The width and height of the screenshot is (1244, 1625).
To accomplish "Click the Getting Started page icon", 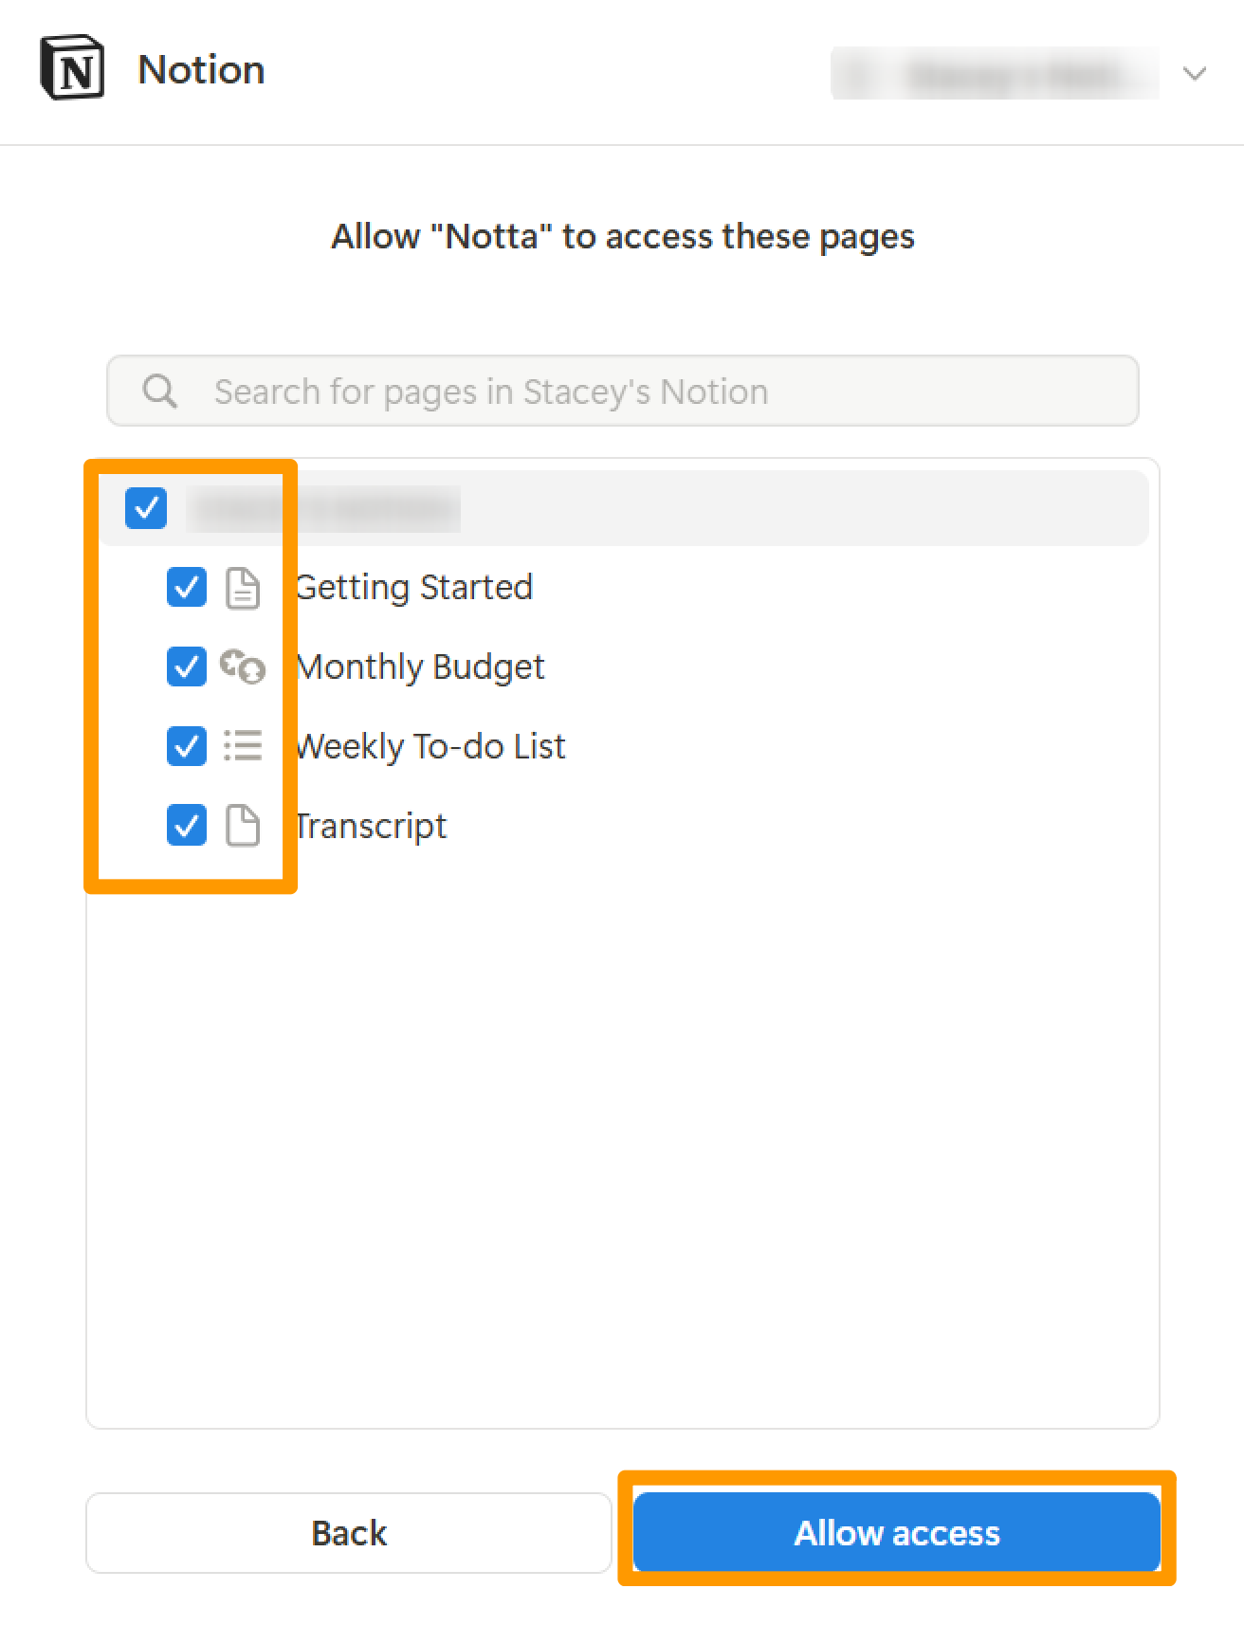I will pos(243,588).
